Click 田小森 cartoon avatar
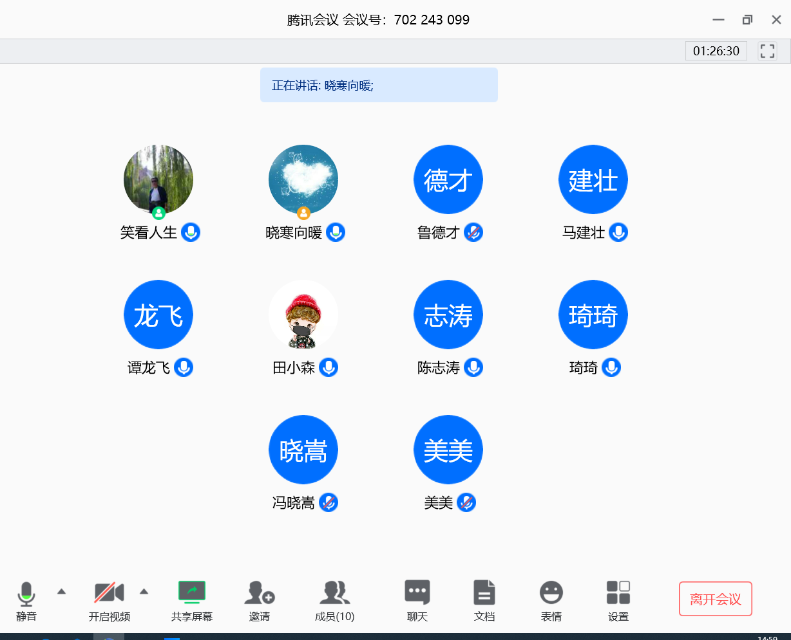The height and width of the screenshot is (640, 791). pos(303,315)
